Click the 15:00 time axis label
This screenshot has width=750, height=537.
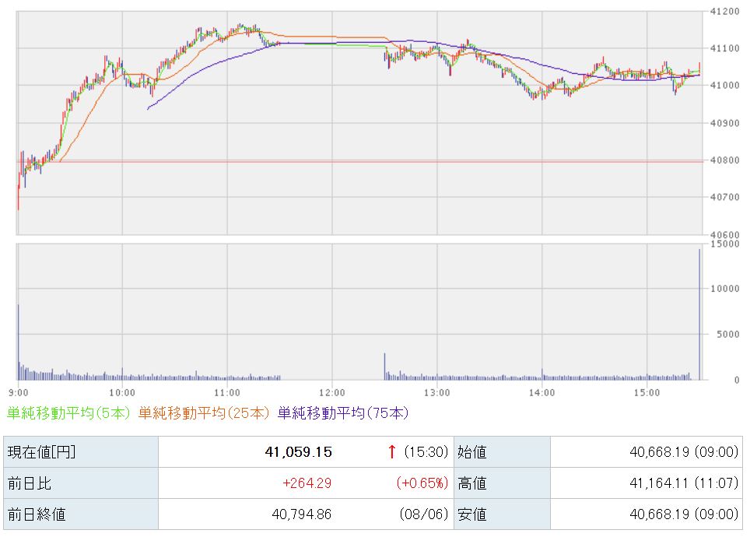(647, 393)
